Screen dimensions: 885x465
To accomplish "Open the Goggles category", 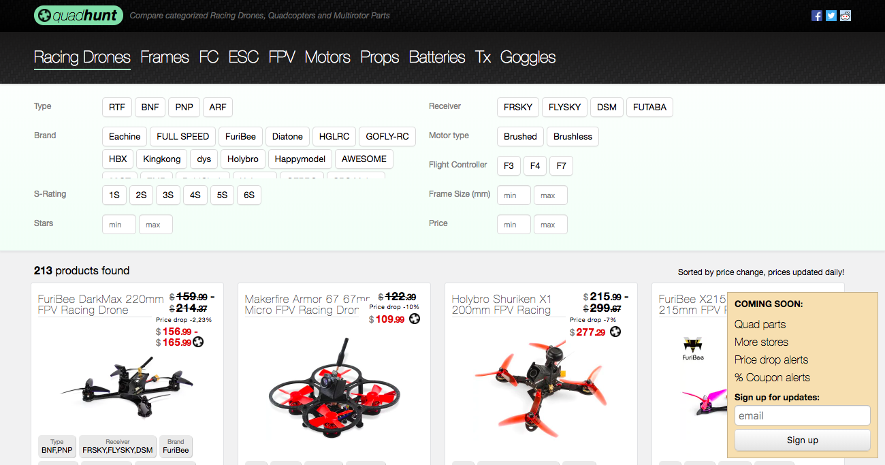I will [x=528, y=57].
